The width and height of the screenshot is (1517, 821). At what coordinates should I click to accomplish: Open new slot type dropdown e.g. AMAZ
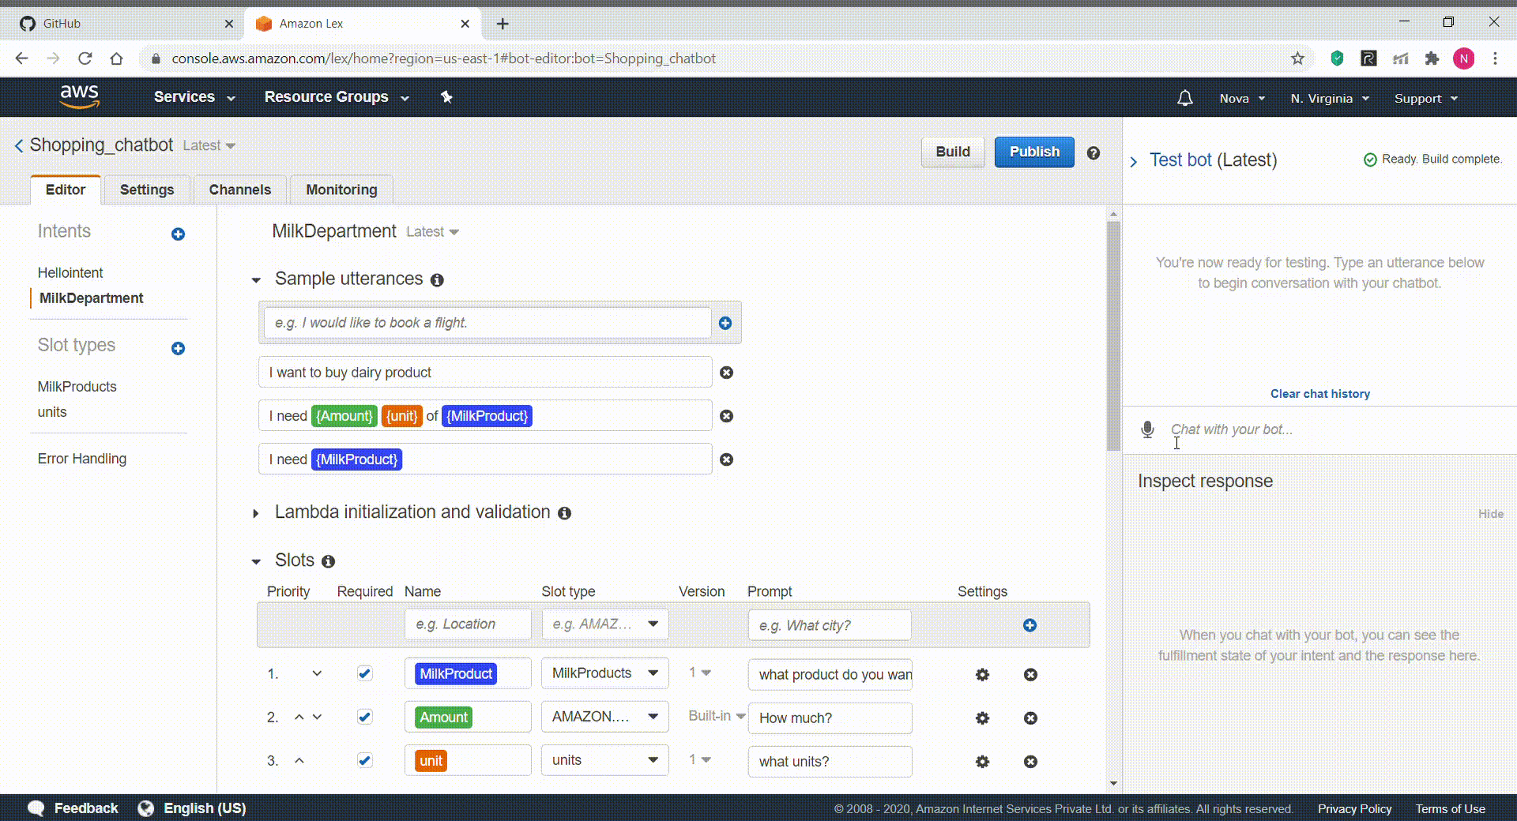pyautogui.click(x=605, y=624)
